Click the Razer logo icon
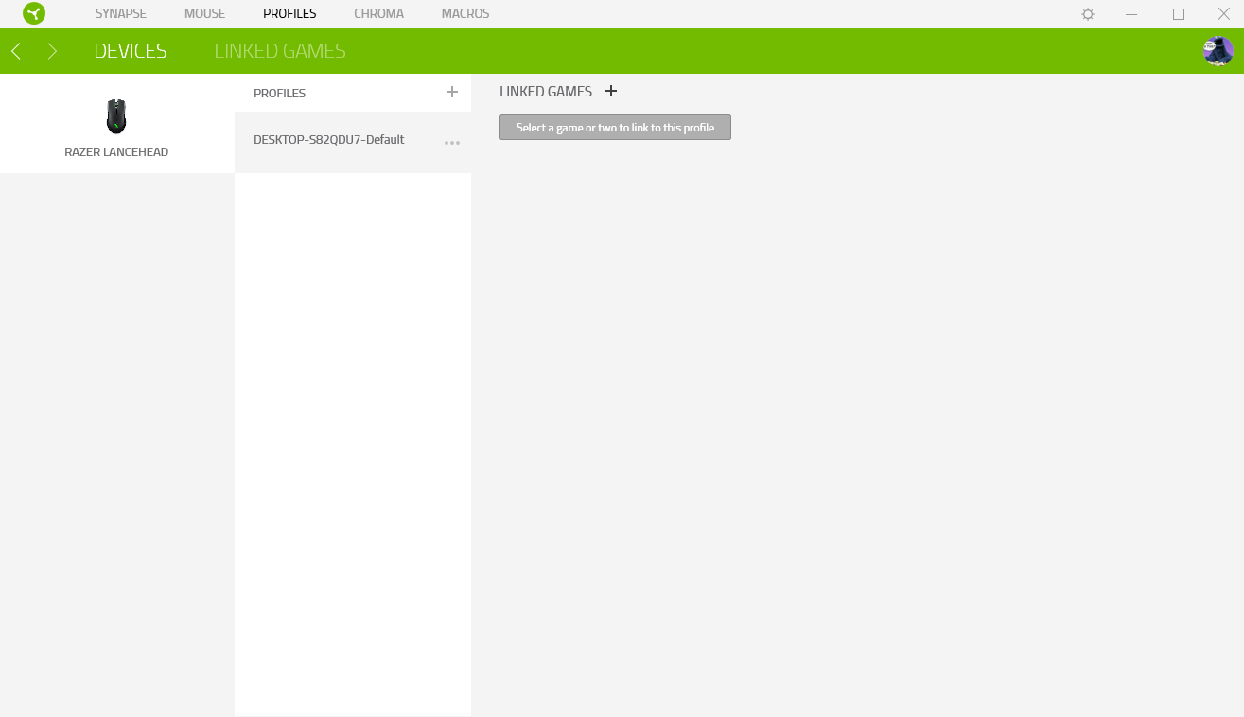This screenshot has width=1244, height=717. (x=34, y=14)
